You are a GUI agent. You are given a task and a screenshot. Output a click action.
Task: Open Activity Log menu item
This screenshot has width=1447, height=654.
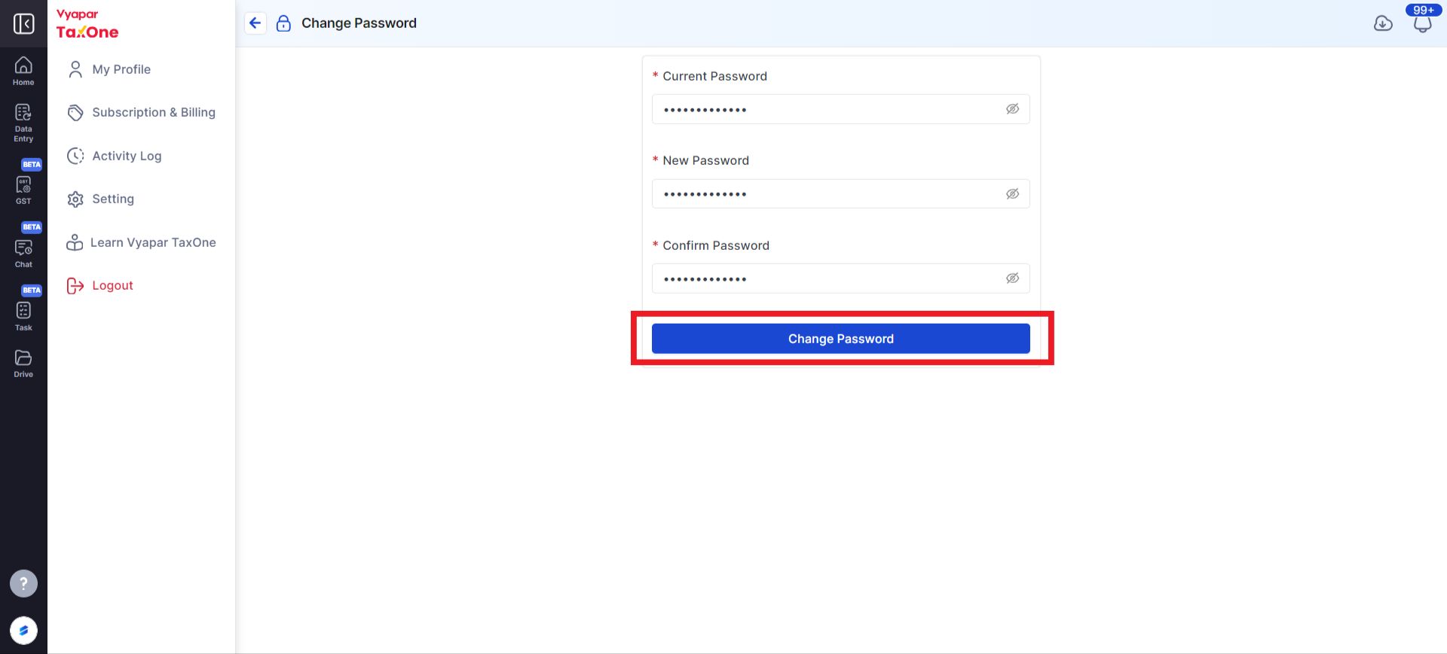127,156
